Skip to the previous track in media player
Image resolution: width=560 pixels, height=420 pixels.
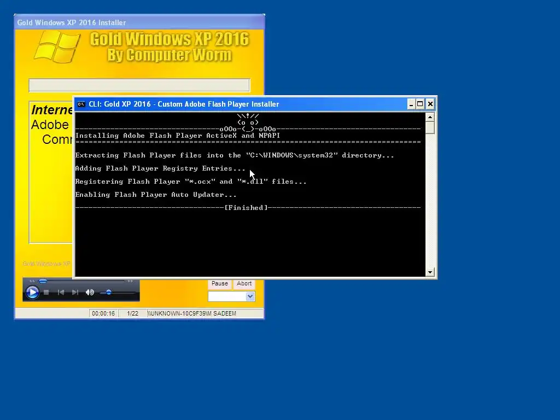[x=61, y=292]
